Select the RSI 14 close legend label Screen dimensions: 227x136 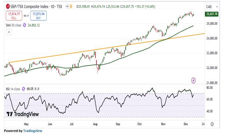pyautogui.click(x=13, y=89)
